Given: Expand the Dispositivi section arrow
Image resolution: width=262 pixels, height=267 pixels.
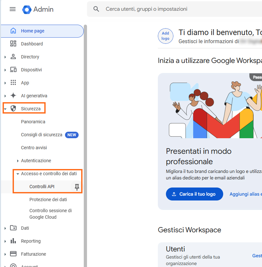Looking at the screenshot, I should tap(5, 70).
